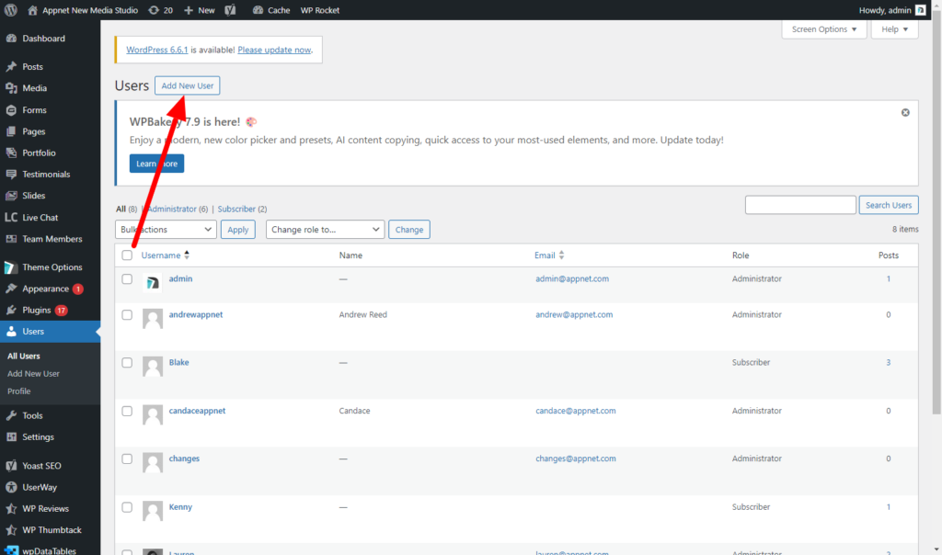Image resolution: width=942 pixels, height=555 pixels.
Task: Check the box for user Kenny
Action: coord(127,507)
